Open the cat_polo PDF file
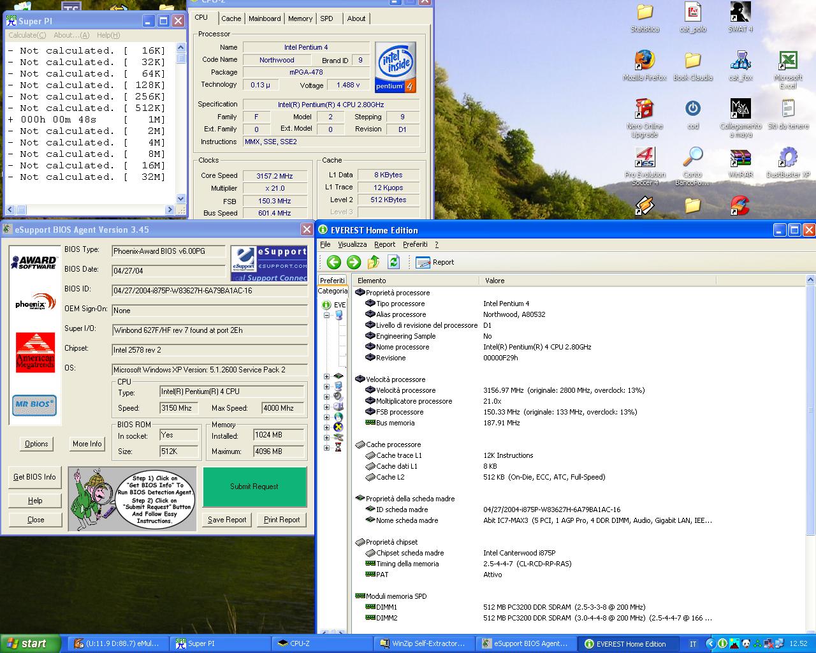The width and height of the screenshot is (816, 653). [x=692, y=17]
